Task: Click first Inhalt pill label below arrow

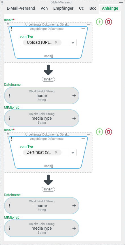Action: [48, 79]
